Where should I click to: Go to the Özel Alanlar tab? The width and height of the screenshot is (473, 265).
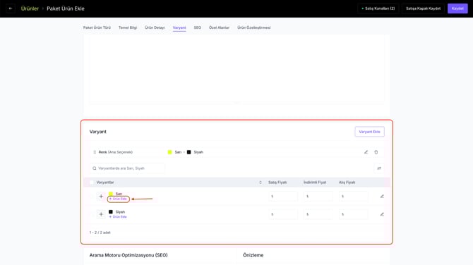219,27
